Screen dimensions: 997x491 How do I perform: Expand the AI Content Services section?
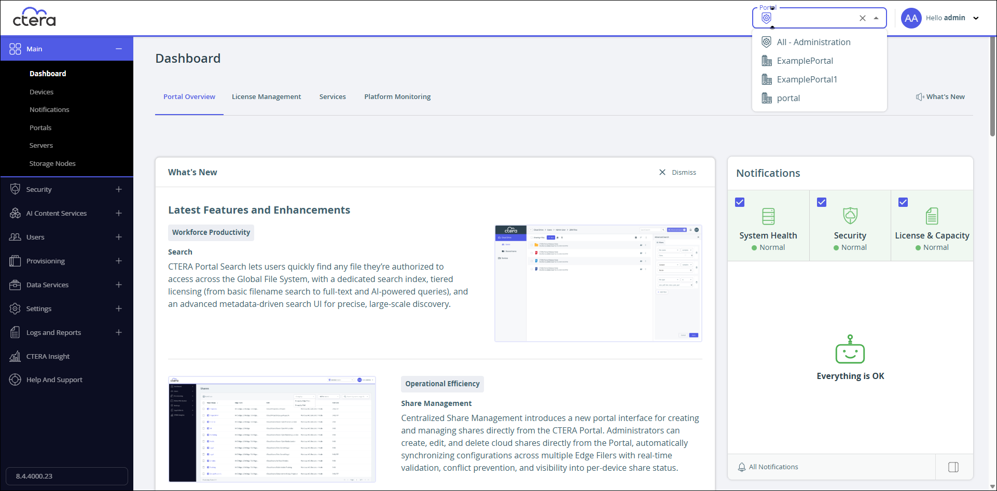coord(119,213)
